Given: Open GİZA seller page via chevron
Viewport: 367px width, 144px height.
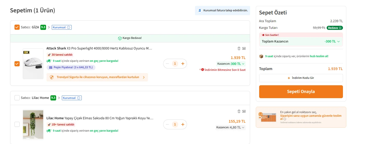Looking at the screenshot, I should [49, 27].
